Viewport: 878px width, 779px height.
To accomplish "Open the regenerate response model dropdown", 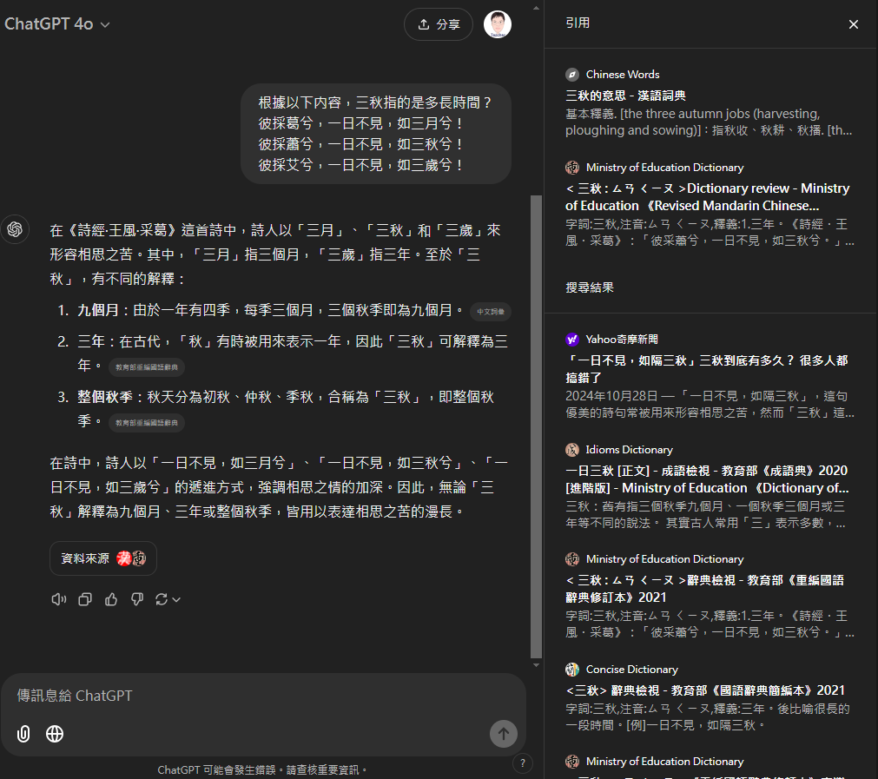I will [x=168, y=599].
